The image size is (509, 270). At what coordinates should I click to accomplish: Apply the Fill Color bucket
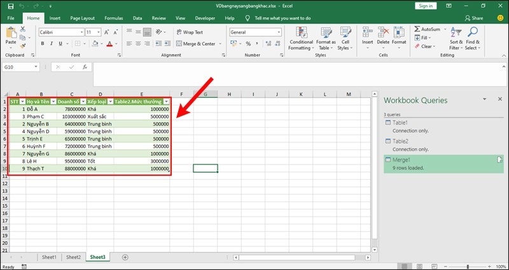pos(95,43)
